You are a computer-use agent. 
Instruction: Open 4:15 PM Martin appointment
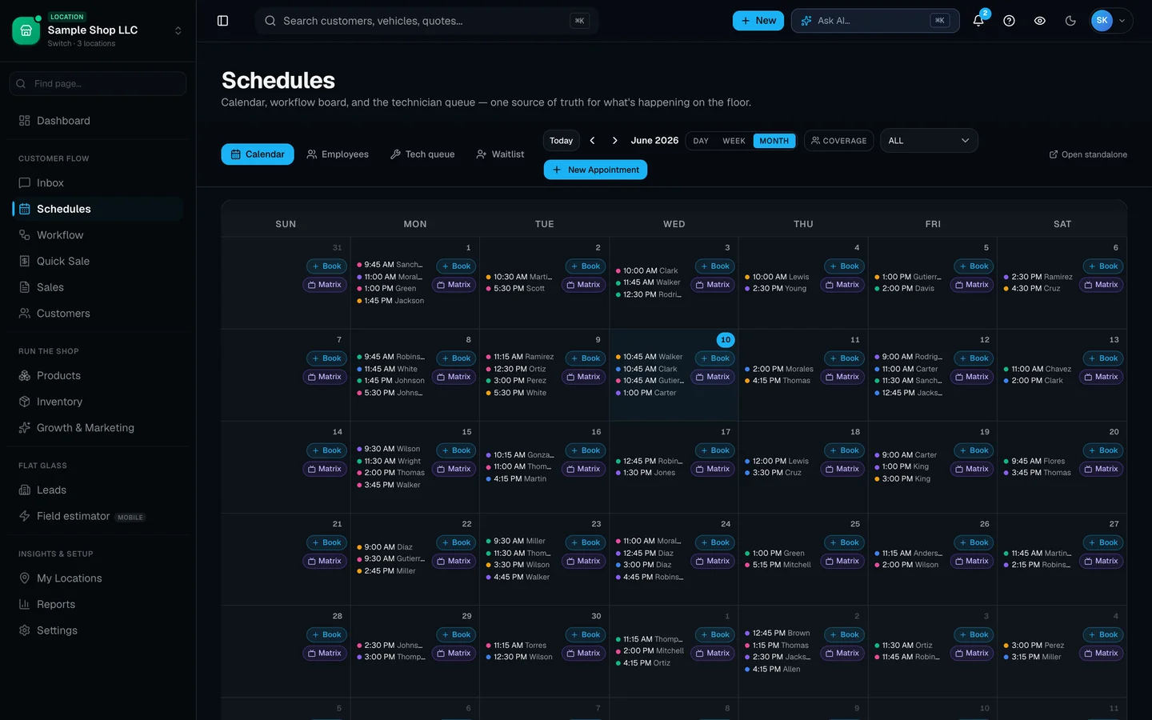tap(516, 479)
